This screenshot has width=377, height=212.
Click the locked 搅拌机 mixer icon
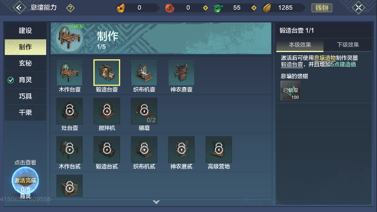point(107,111)
